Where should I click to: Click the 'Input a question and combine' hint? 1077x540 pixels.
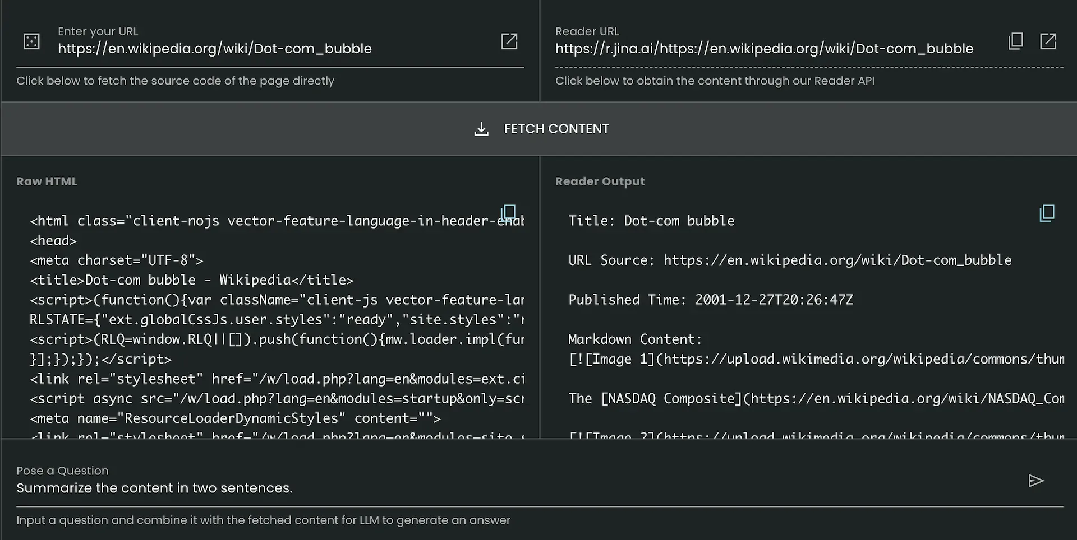(x=263, y=520)
